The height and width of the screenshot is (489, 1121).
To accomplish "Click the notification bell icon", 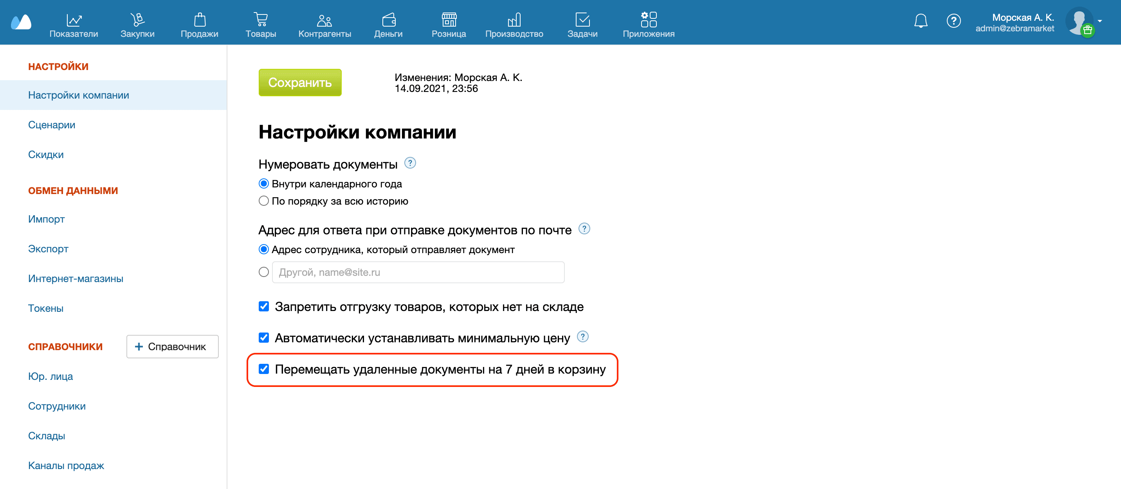I will (x=921, y=20).
